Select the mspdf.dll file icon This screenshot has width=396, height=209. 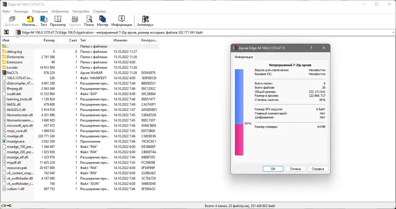[x=4, y=162]
